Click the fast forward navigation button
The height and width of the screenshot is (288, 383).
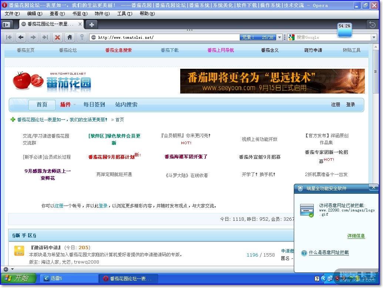[x=45, y=37]
